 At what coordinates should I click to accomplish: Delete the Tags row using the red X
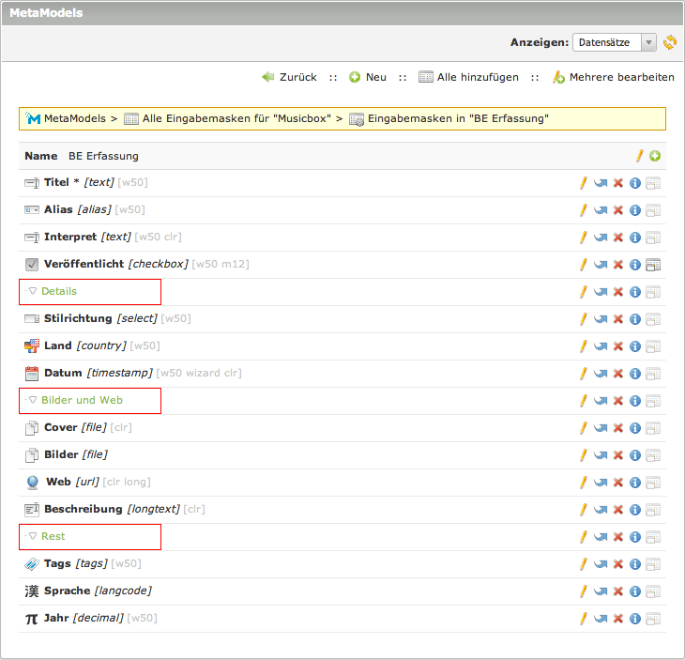(x=617, y=564)
